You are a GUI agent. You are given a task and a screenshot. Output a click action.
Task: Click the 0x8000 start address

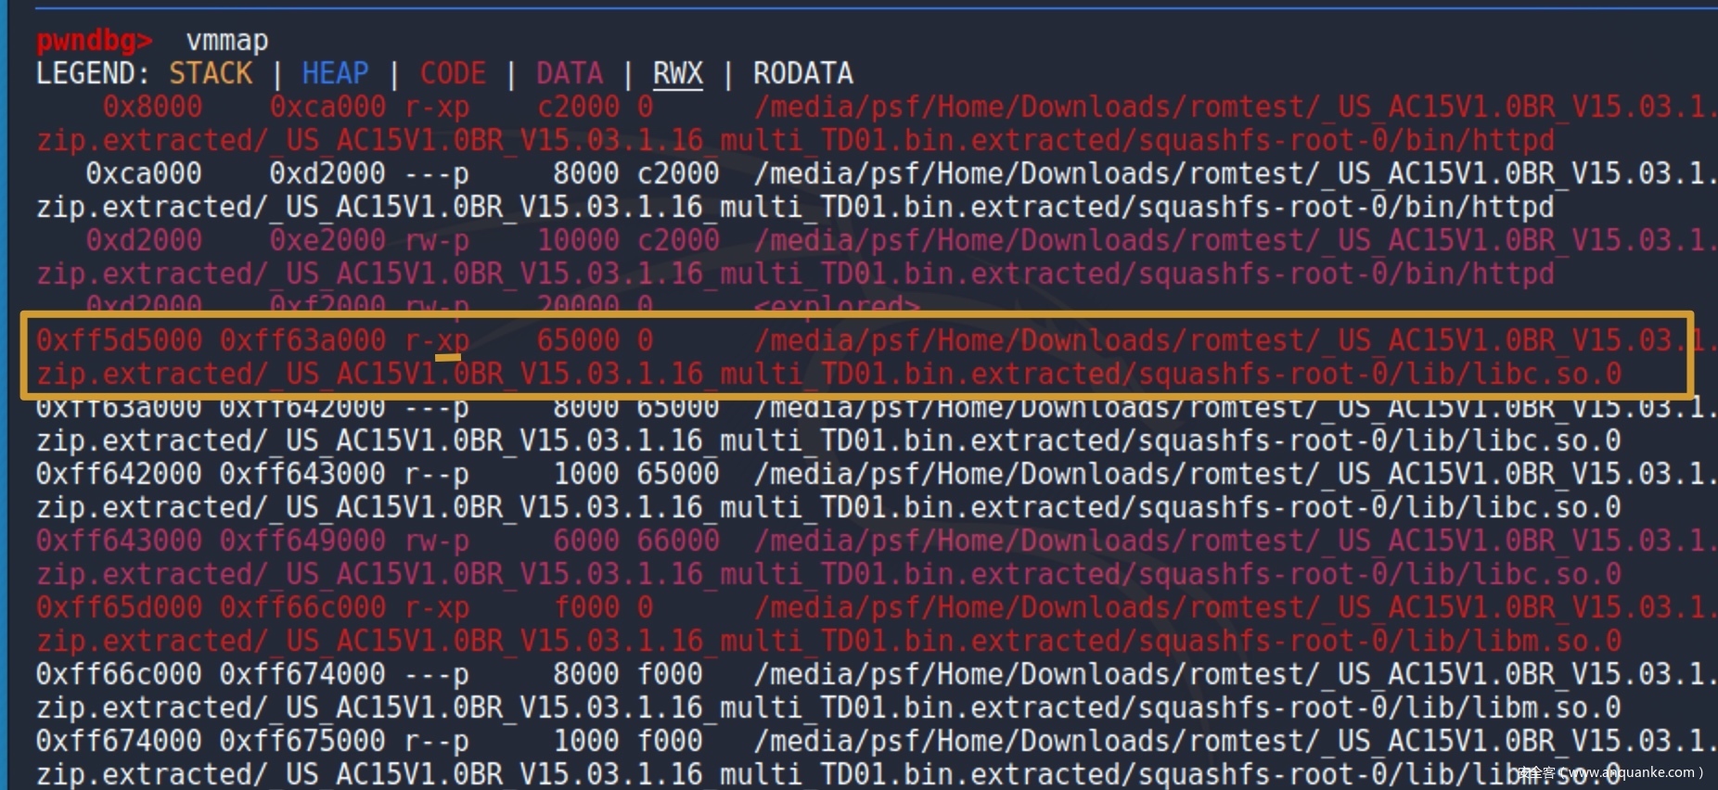click(152, 108)
